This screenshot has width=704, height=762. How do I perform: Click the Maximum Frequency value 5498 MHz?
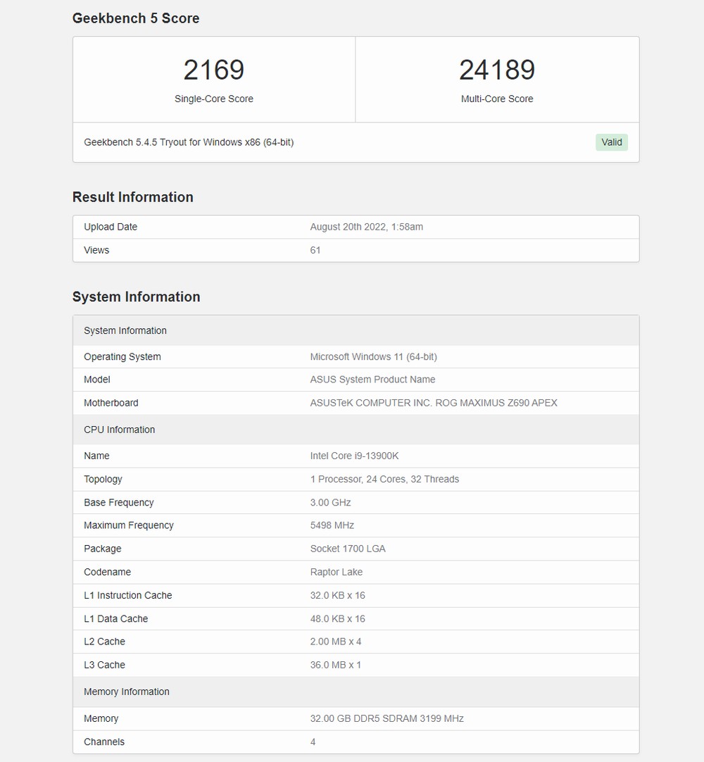coord(332,525)
